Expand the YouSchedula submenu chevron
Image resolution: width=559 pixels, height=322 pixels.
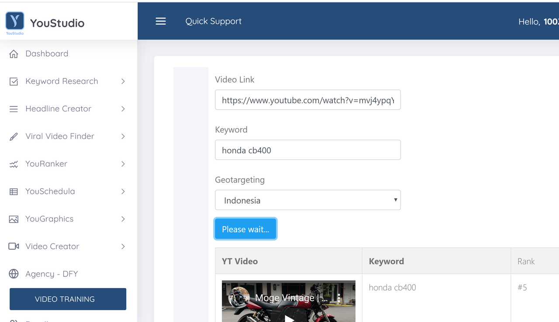click(123, 191)
